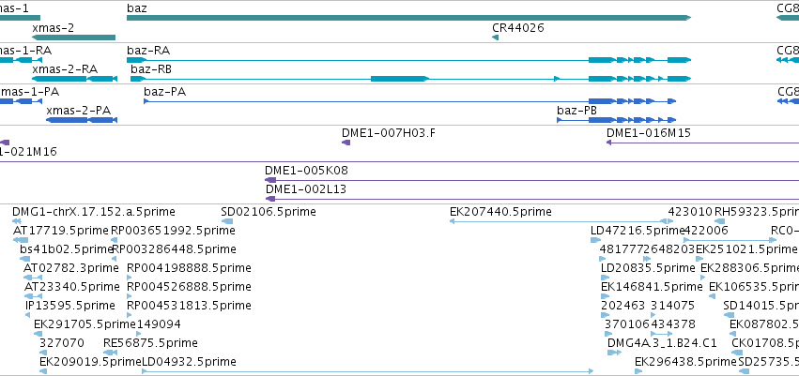Click the RH59323.5prime label

757,211
